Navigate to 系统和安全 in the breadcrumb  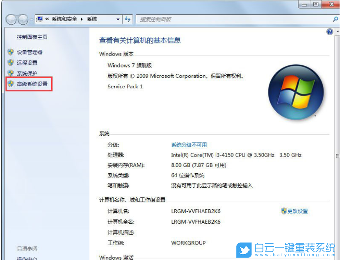(65, 19)
